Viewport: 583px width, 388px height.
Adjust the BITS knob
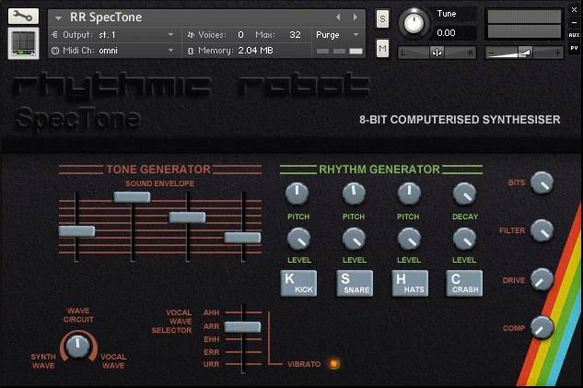pos(542,182)
